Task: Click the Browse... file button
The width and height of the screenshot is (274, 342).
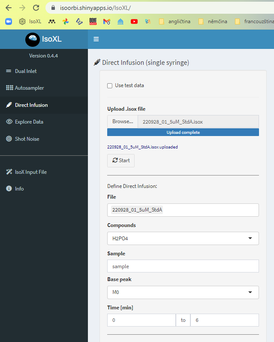Action: click(x=123, y=121)
